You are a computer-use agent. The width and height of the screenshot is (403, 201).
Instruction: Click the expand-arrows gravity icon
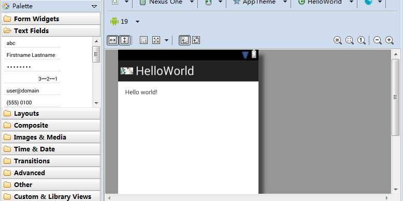pos(156,40)
